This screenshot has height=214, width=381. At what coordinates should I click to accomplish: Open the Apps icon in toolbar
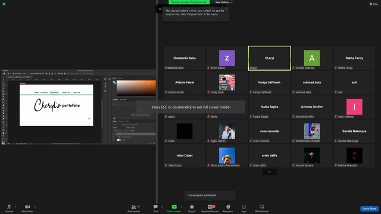244,207
